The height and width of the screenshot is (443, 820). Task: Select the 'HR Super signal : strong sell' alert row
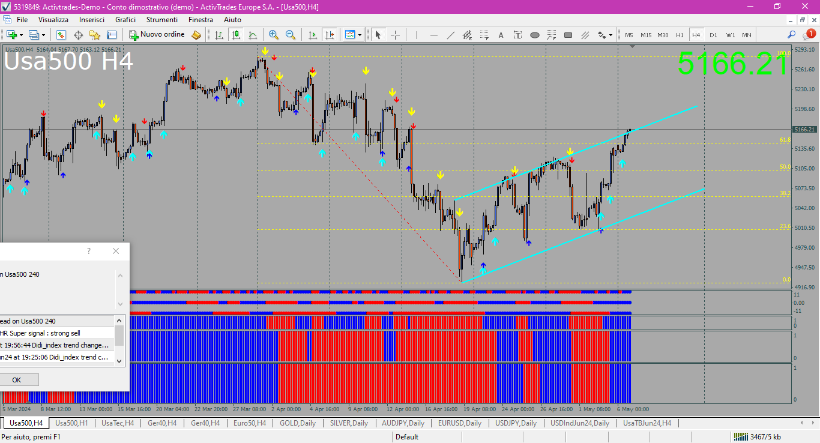point(57,333)
